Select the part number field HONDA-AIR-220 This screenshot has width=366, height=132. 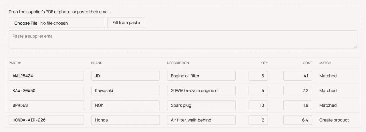[46, 120]
